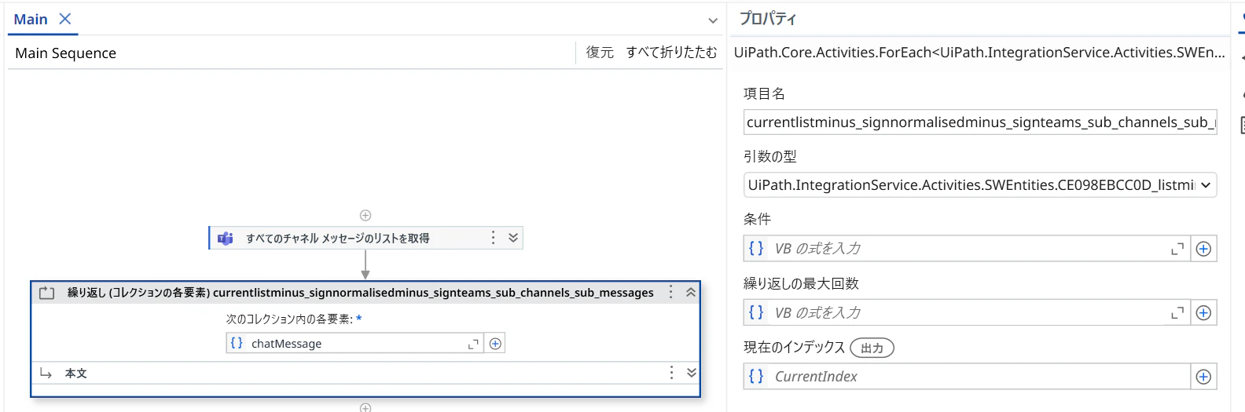This screenshot has width=1245, height=412.
Task: Click the 現在のインデックス label
Action: pyautogui.click(x=794, y=347)
